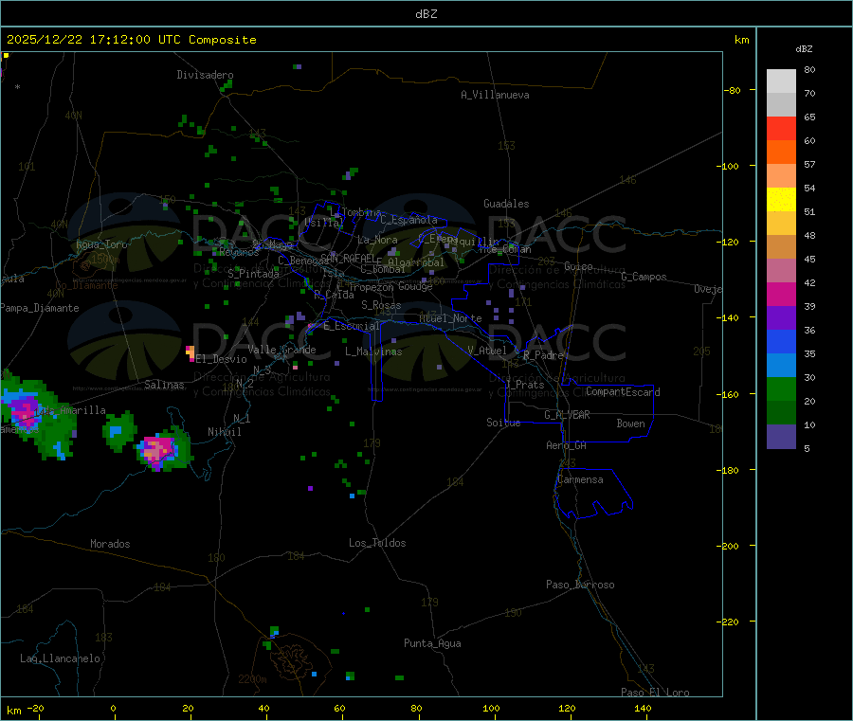Click the orange echo pixel beside El_Desvio
The width and height of the screenshot is (853, 721).
click(x=191, y=353)
